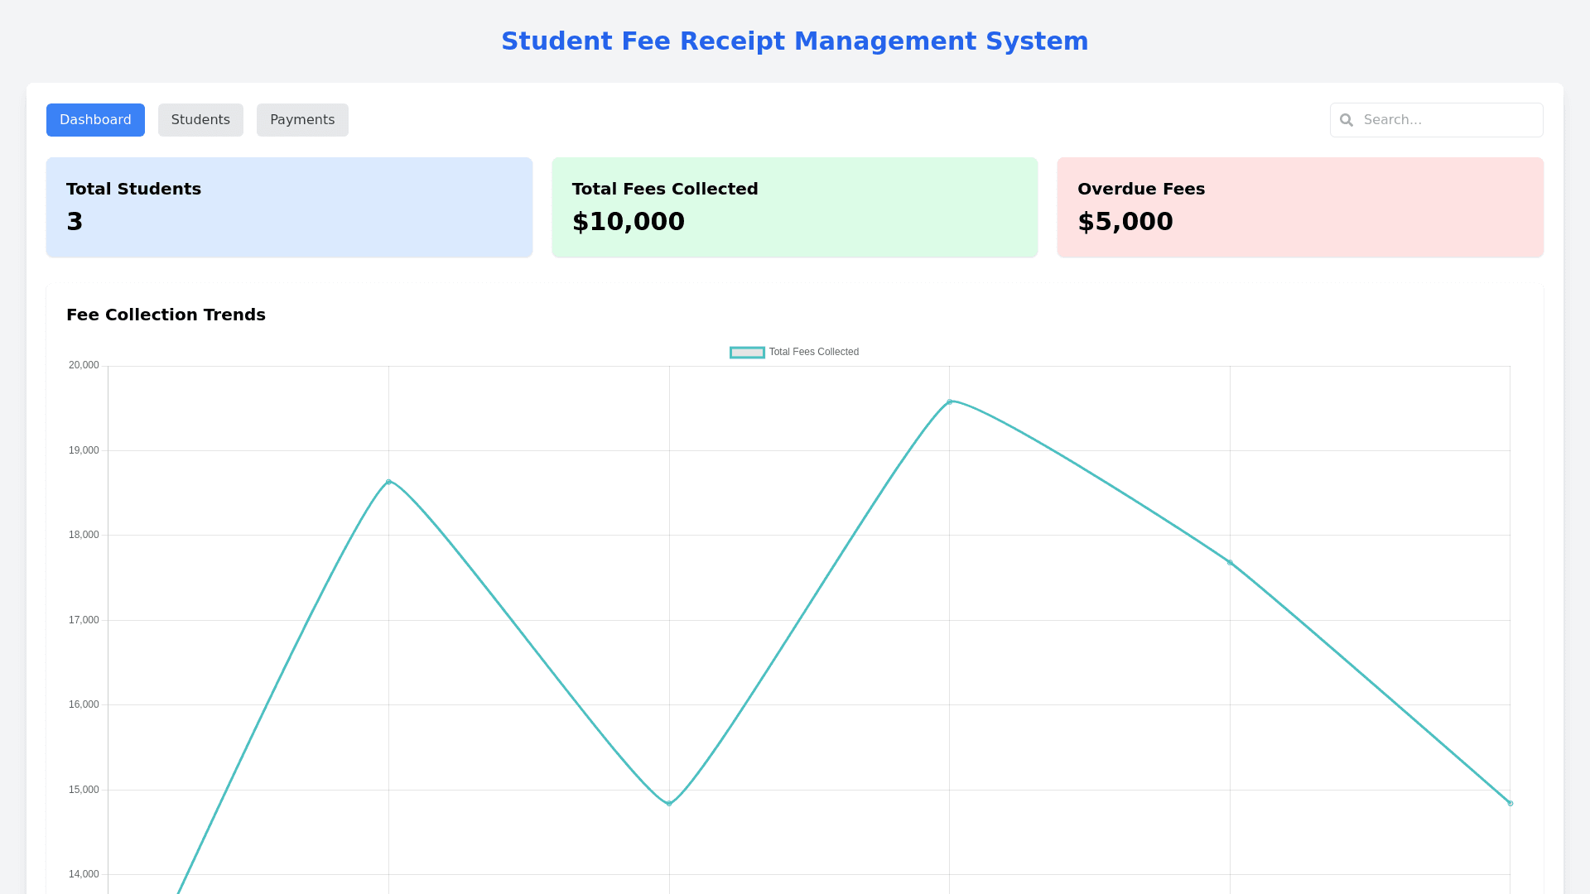This screenshot has width=1590, height=894.
Task: Click the $10,000 collected amount
Action: point(628,222)
